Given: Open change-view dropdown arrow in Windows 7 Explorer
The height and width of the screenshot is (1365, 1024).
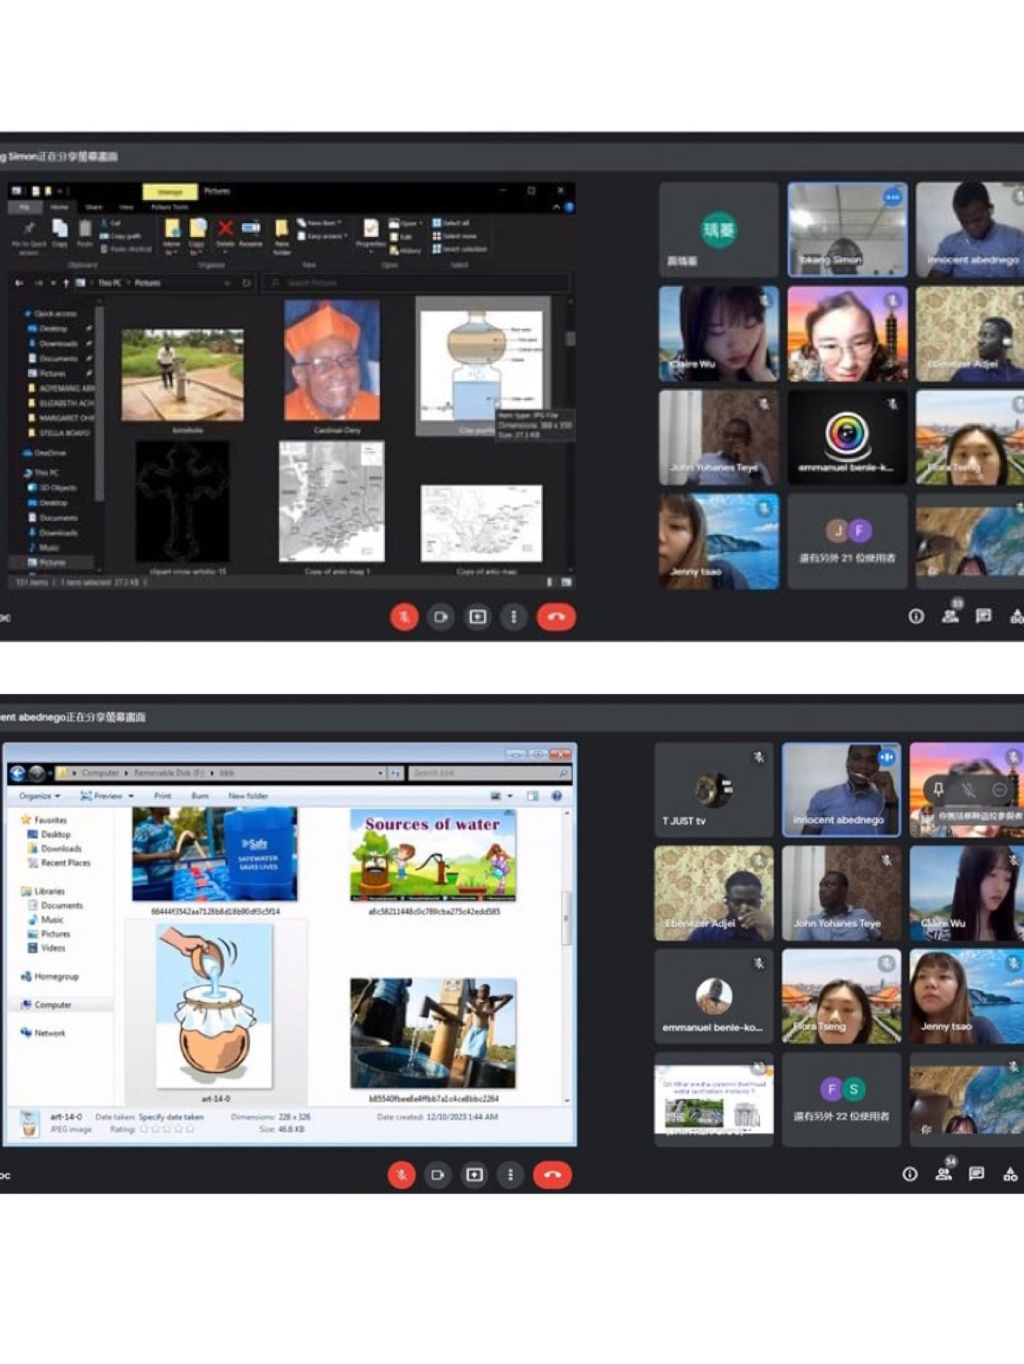Looking at the screenshot, I should (510, 796).
